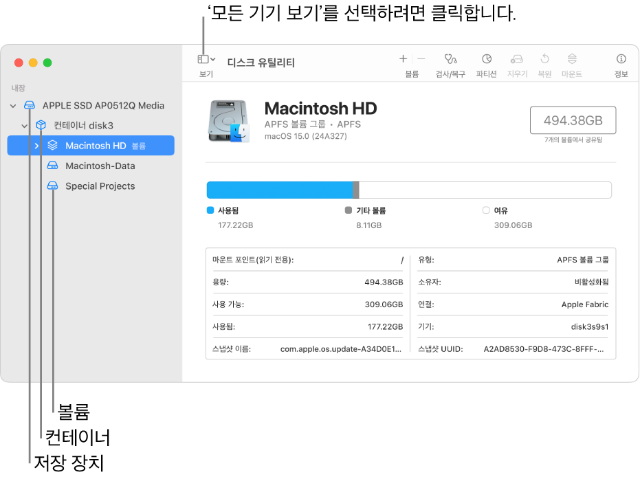Click the blue used portion of storage bar
640x479 pixels.
tap(280, 190)
